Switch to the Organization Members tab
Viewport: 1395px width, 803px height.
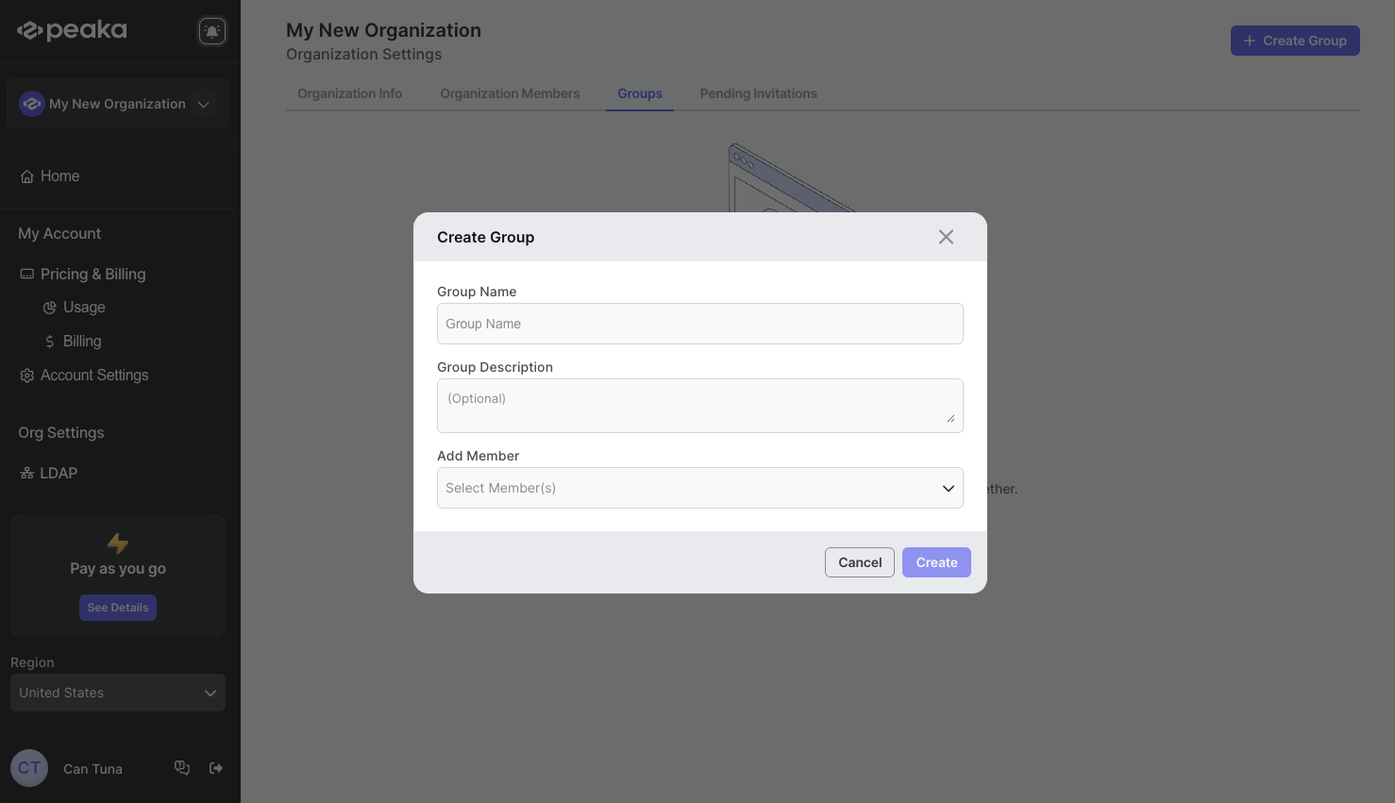(510, 93)
